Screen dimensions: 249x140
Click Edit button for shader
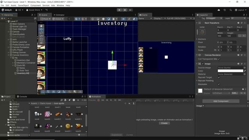click(235, 93)
